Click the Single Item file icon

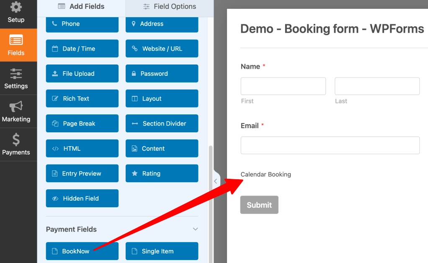tap(134, 251)
